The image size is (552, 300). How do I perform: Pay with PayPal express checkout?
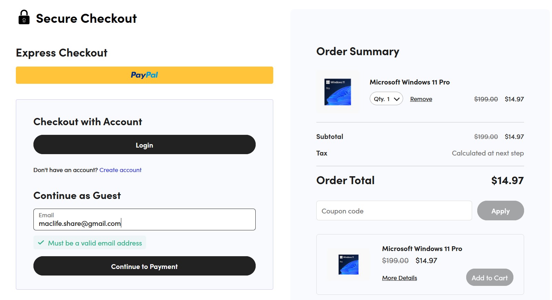(x=144, y=75)
